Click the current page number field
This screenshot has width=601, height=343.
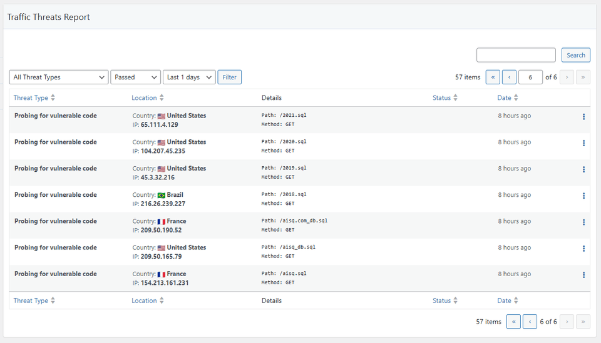coord(530,77)
